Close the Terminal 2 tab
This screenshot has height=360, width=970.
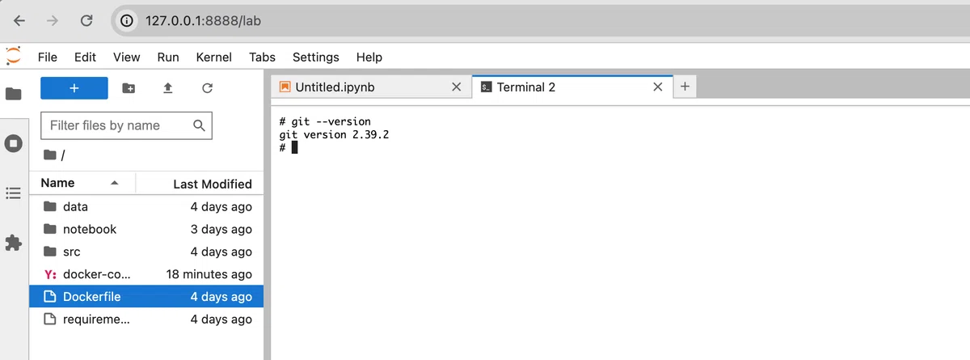(x=658, y=87)
